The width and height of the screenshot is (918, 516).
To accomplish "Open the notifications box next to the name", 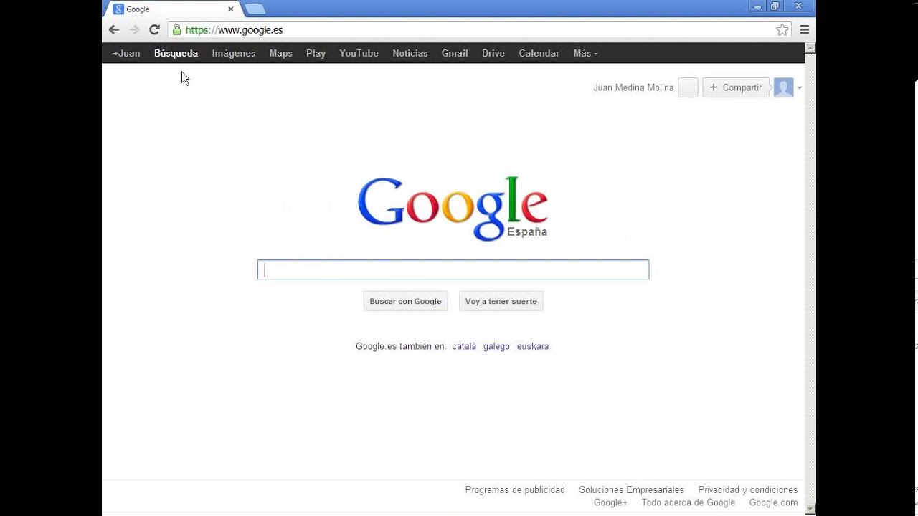I will pyautogui.click(x=688, y=87).
